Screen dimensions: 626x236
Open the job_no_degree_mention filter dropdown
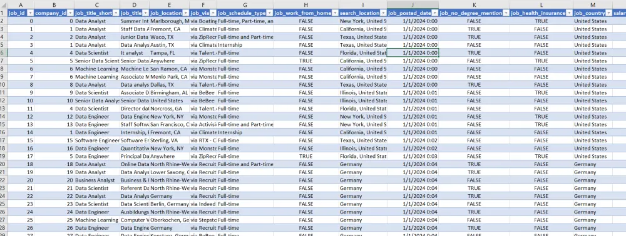coord(506,13)
